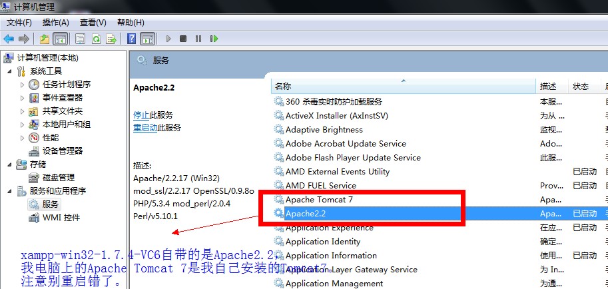Expand the 共享文件夹 tree node

coord(22,111)
